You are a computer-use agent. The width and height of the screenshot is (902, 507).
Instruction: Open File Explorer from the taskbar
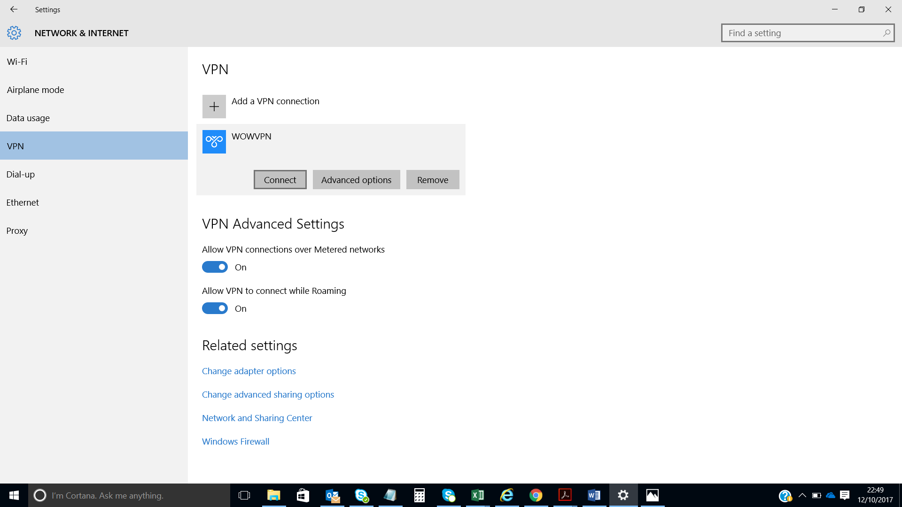(x=273, y=495)
